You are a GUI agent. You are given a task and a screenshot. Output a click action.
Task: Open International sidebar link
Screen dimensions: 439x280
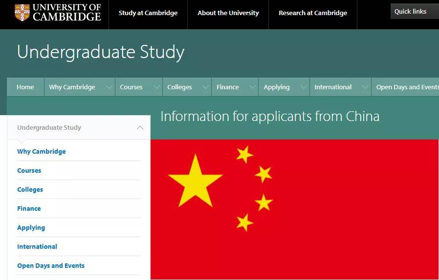(37, 246)
